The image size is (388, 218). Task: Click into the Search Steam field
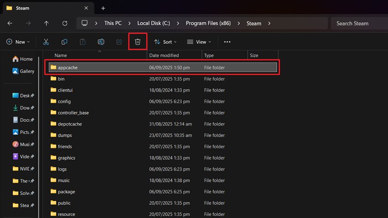359,23
